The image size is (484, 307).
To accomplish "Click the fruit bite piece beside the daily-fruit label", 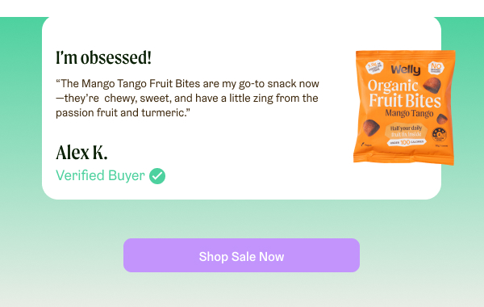I will click(x=371, y=128).
